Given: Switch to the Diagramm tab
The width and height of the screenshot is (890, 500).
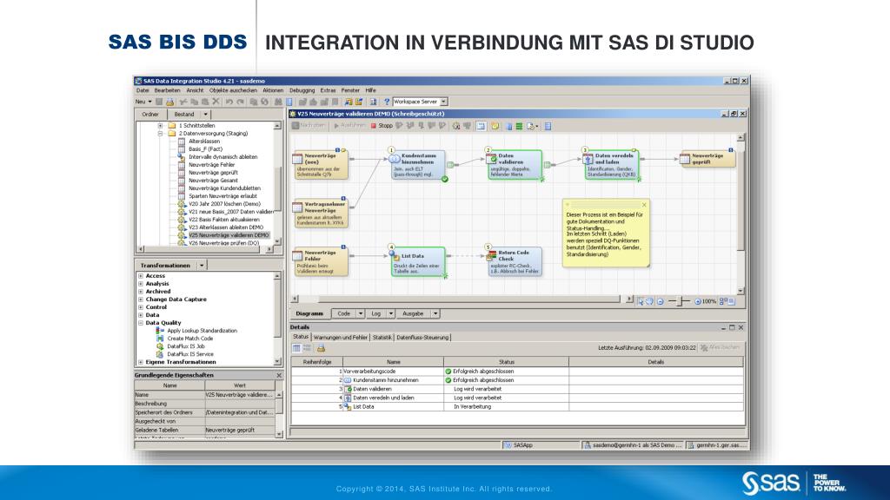Looking at the screenshot, I should coord(309,313).
